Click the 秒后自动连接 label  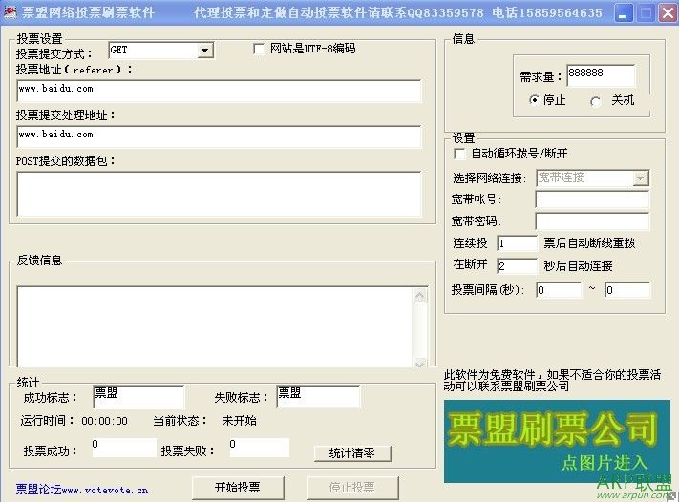(578, 265)
